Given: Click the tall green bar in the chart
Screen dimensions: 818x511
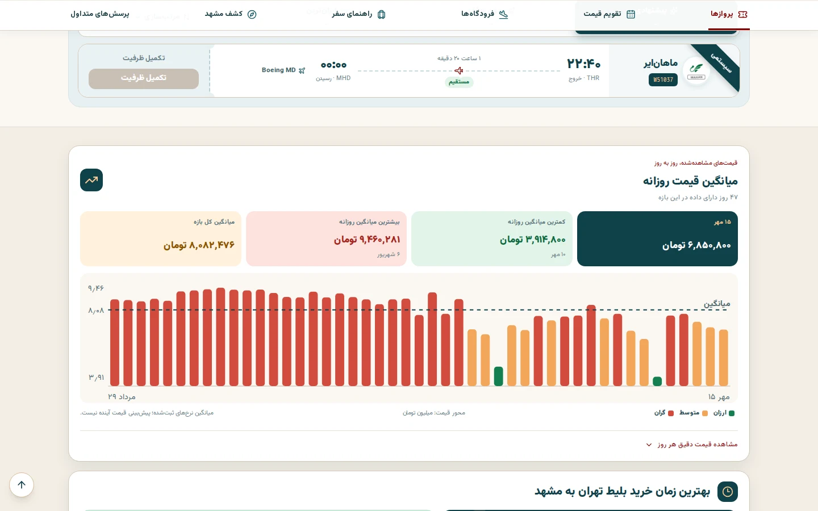Looking at the screenshot, I should pos(499,376).
